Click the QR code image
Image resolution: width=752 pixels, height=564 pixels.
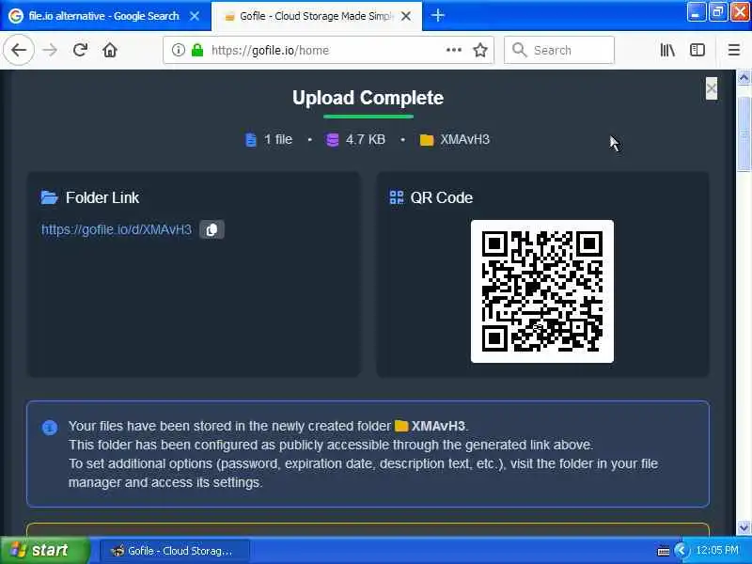pos(542,291)
